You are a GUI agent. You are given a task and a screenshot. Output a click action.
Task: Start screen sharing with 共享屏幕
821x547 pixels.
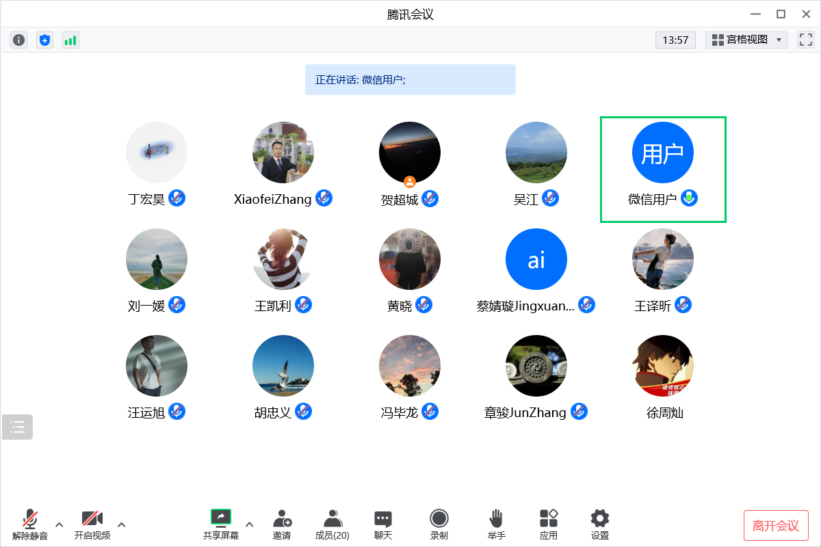coord(221,524)
